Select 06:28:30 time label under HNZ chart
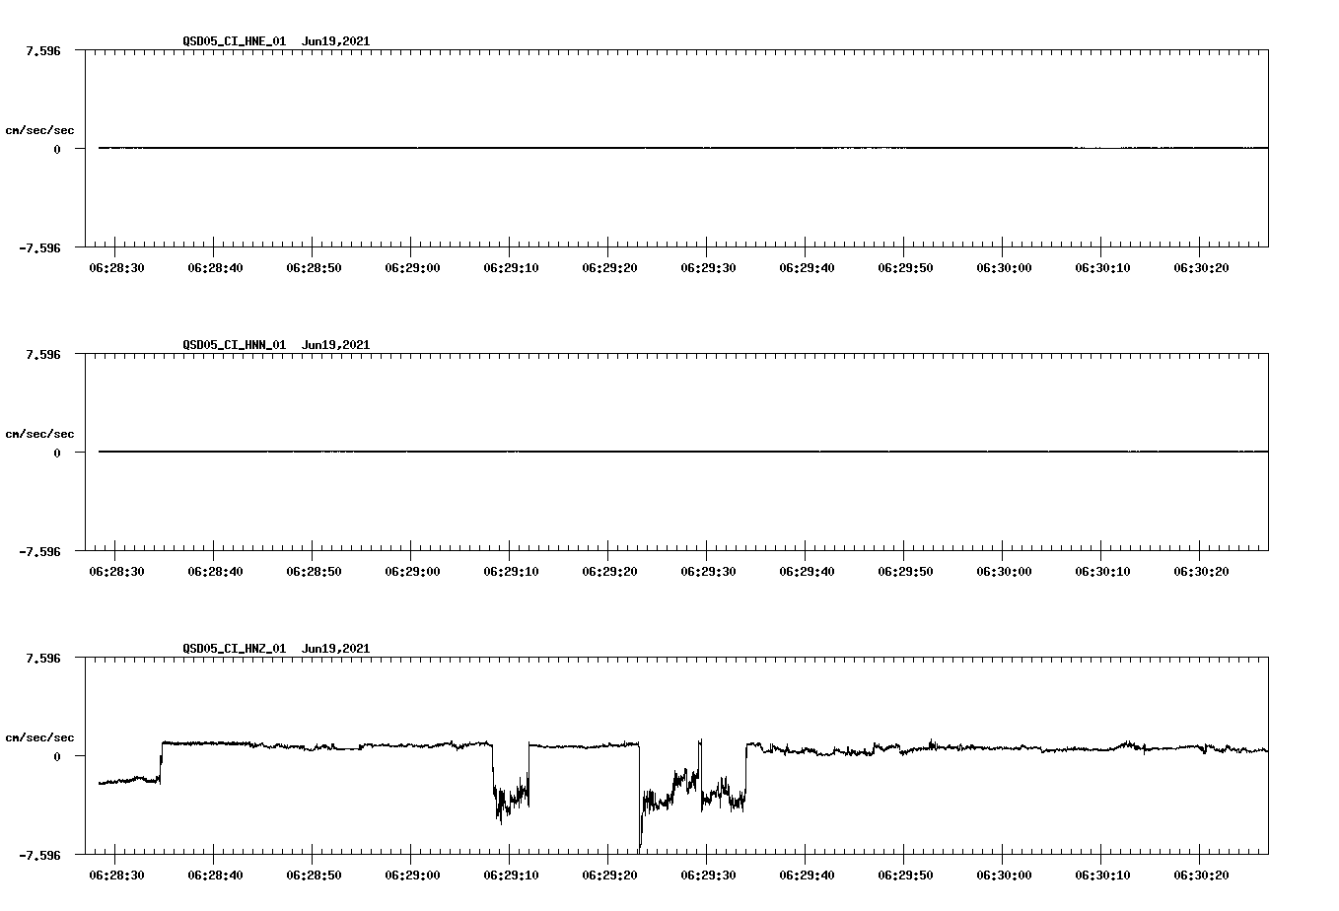Screen dimensions: 1339x911 click(116, 876)
